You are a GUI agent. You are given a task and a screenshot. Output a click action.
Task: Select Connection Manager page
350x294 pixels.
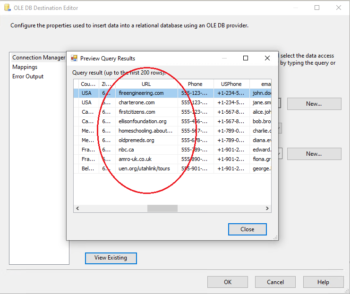point(38,58)
